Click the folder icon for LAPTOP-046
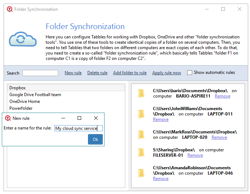 pyautogui.click(x=141, y=173)
